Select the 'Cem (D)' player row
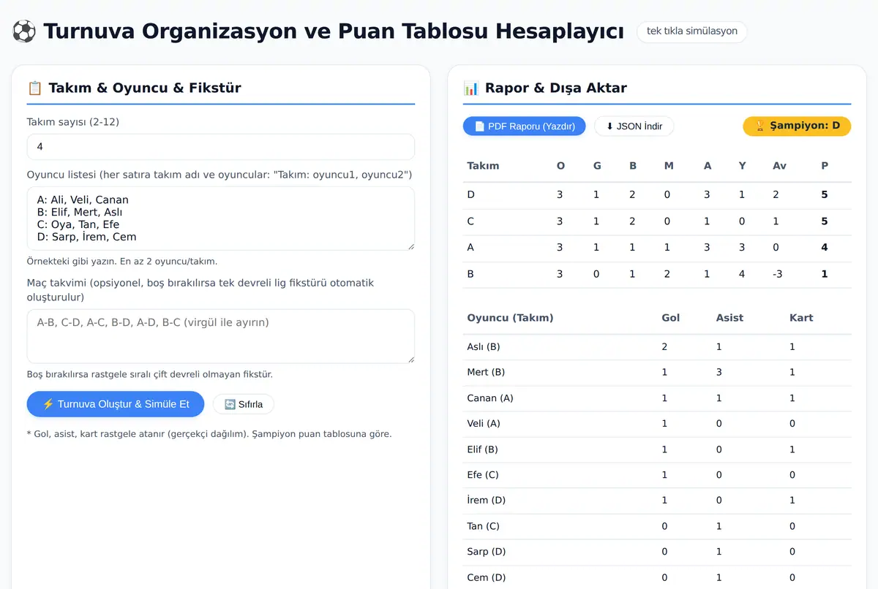The image size is (878, 589). click(657, 577)
